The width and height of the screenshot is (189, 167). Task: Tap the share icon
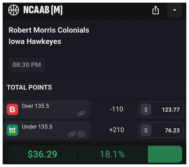click(156, 11)
